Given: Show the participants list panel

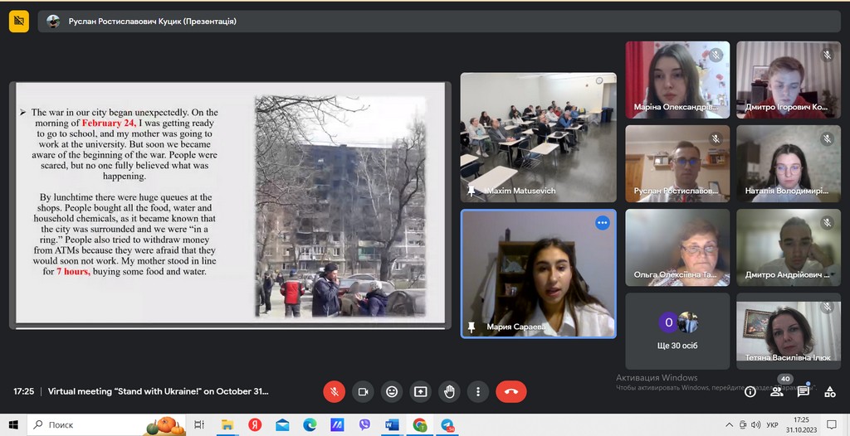Looking at the screenshot, I should click(777, 392).
